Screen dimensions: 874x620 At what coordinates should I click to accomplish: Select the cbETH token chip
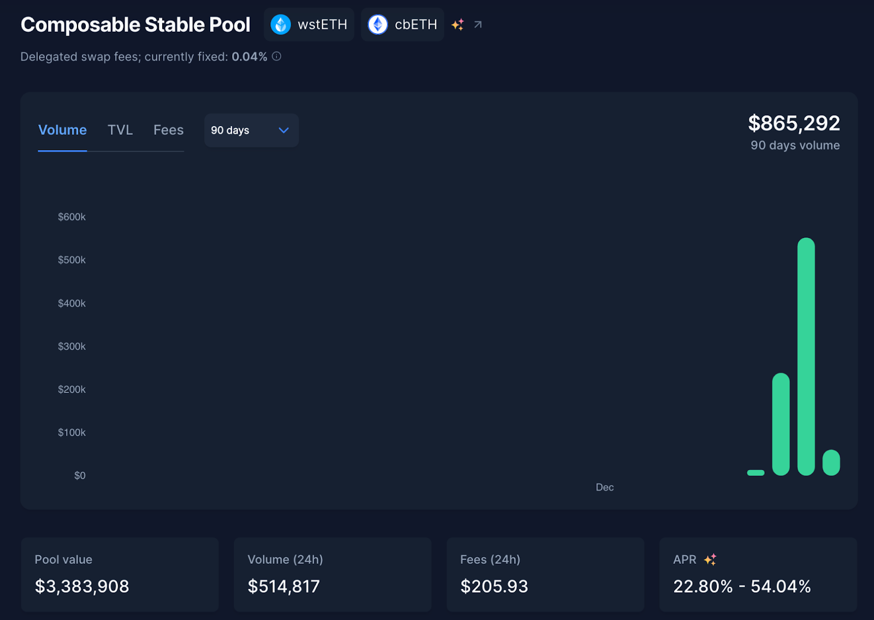(x=403, y=25)
